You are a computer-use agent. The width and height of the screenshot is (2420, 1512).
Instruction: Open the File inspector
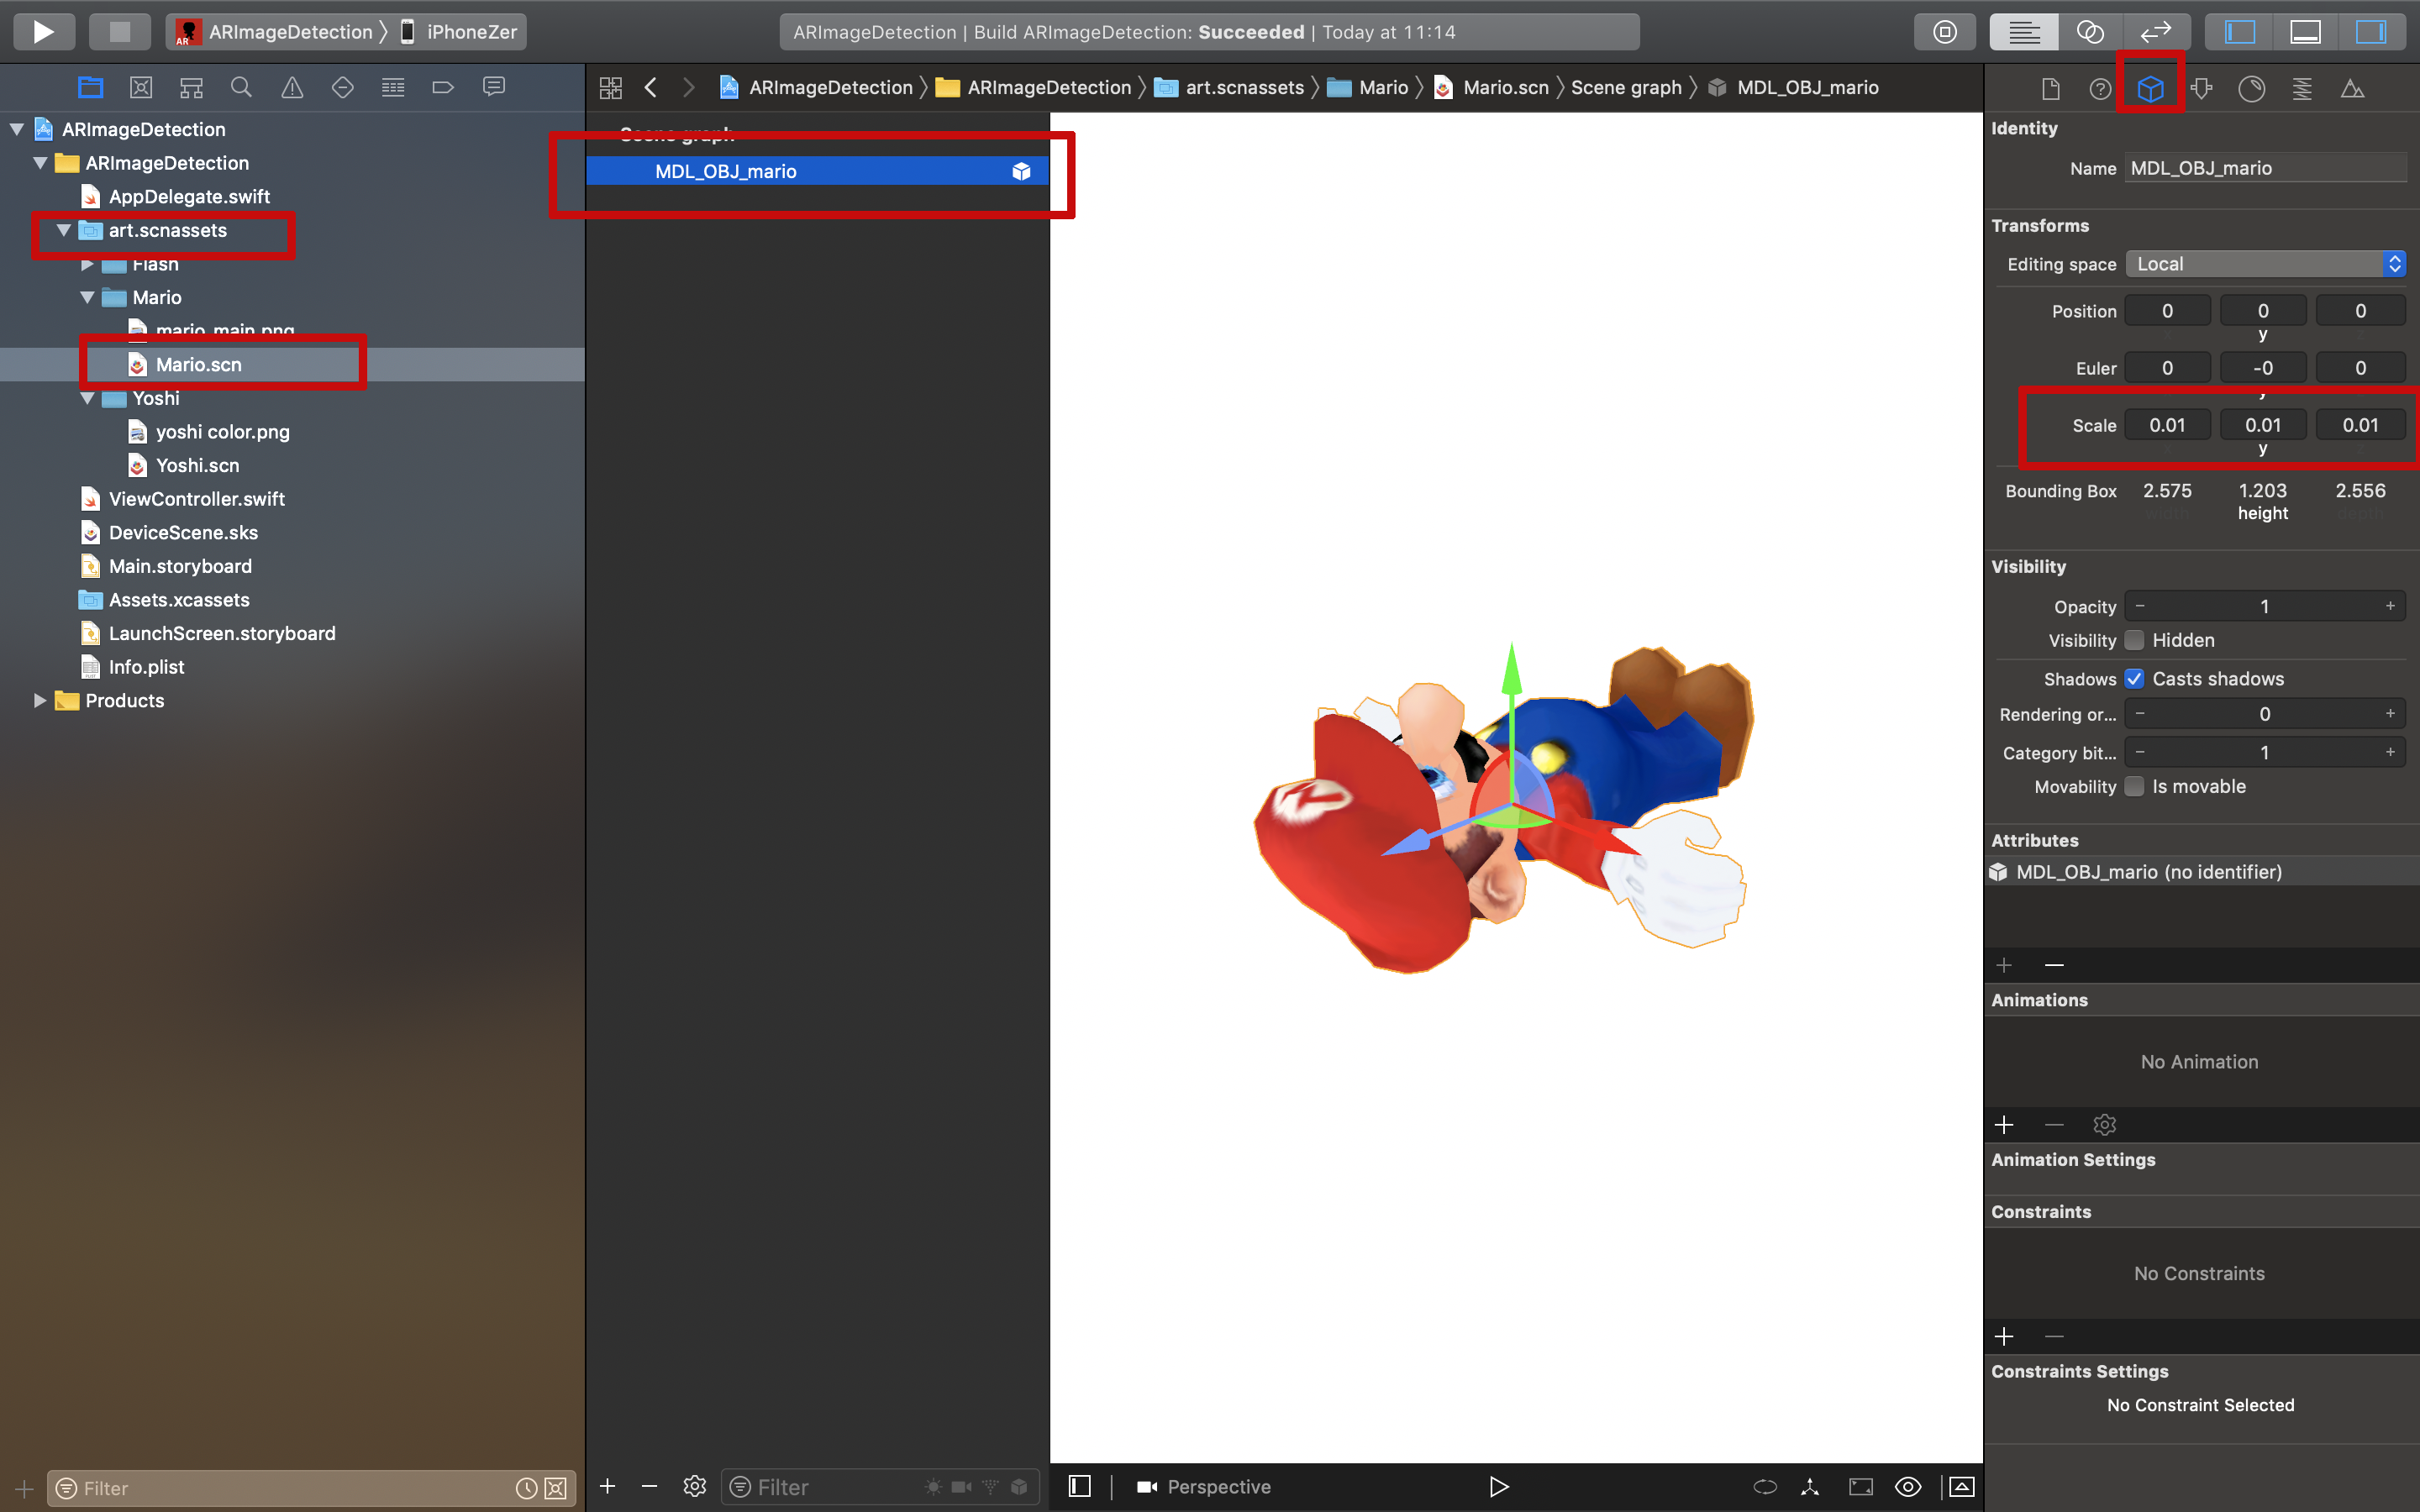(2050, 89)
